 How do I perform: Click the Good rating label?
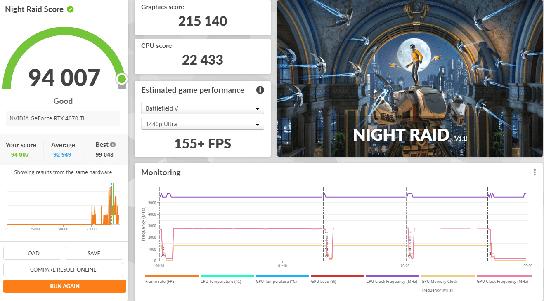[63, 101]
